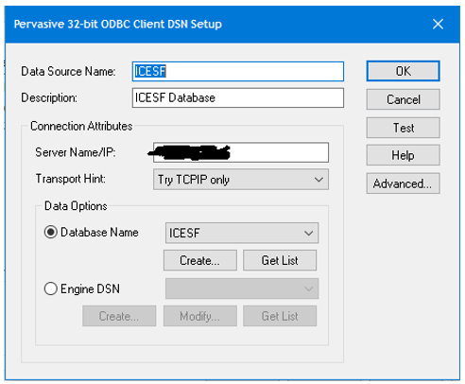Screen dimensions: 465x384
Task: Open the Help button
Action: point(403,155)
